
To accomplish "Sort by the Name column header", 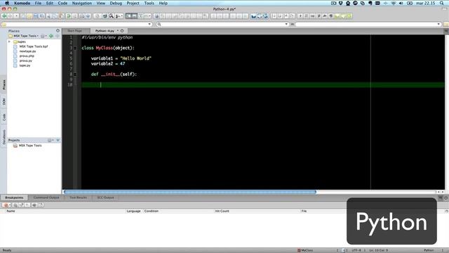I will [11, 211].
